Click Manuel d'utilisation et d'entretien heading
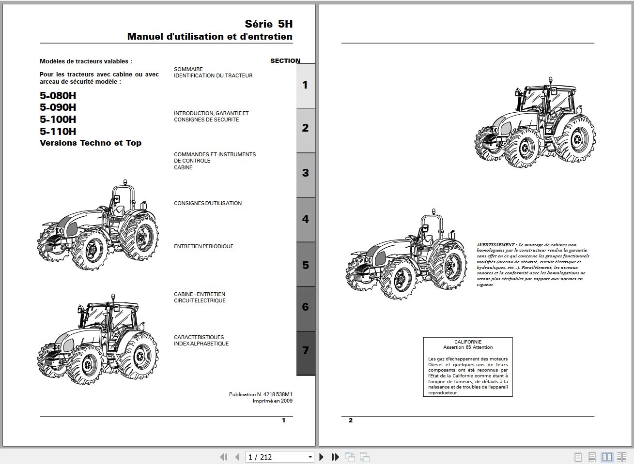The height and width of the screenshot is (464, 634). tap(210, 37)
